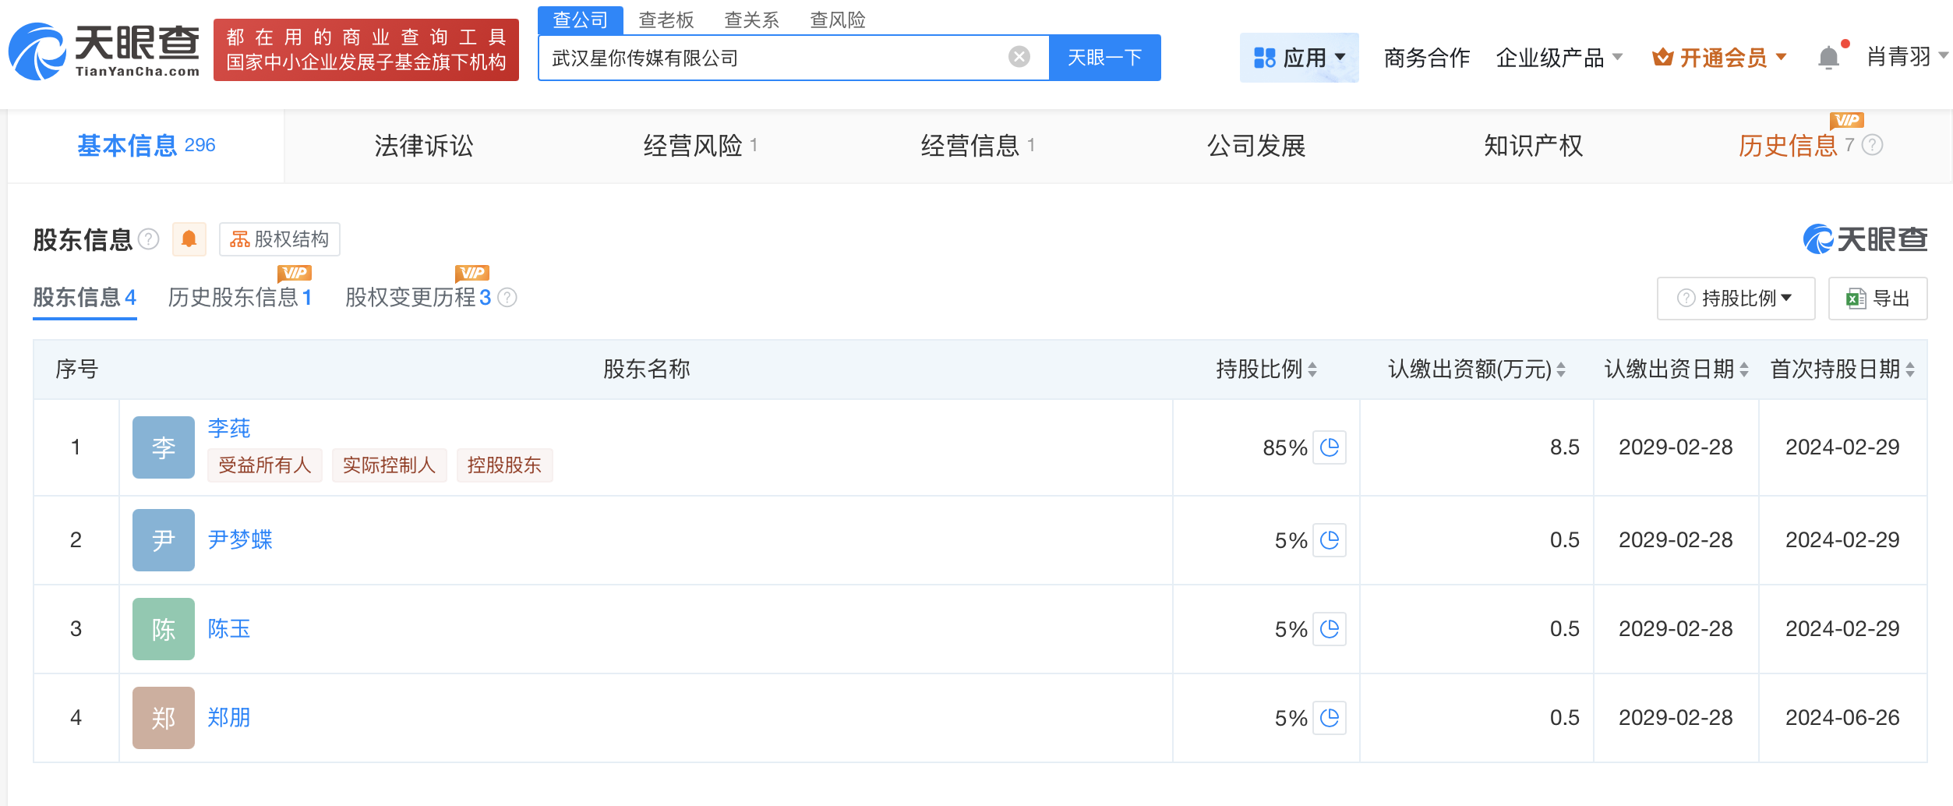The height and width of the screenshot is (806, 1953).
Task: Open shareholder 李莼 profile link
Action: tap(229, 428)
